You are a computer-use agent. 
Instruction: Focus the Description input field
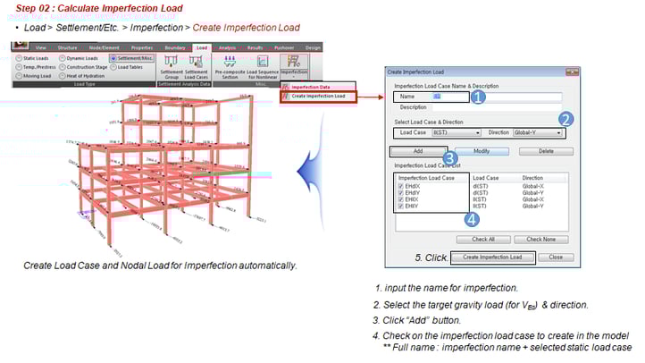(497, 107)
